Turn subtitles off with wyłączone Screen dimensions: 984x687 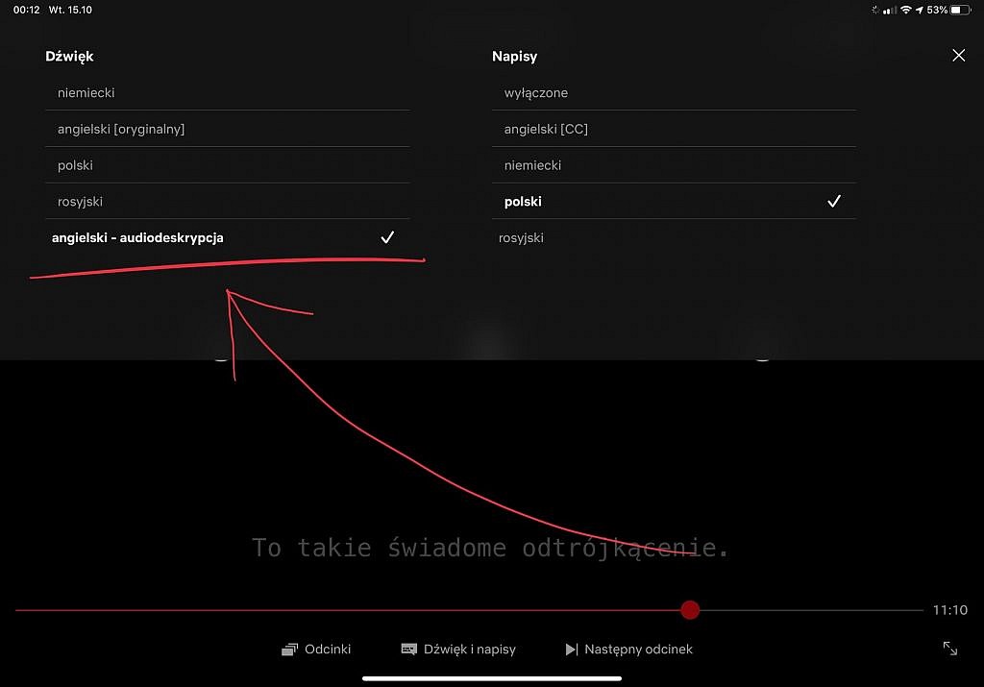pos(674,93)
